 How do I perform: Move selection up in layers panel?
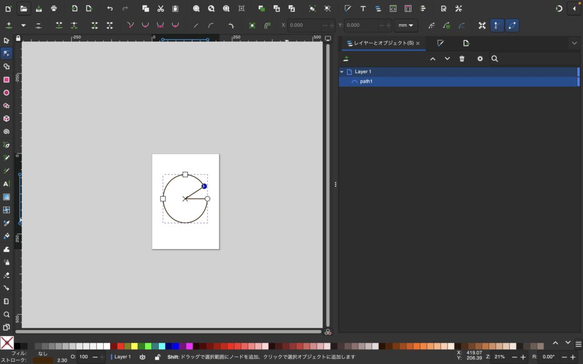click(x=433, y=59)
